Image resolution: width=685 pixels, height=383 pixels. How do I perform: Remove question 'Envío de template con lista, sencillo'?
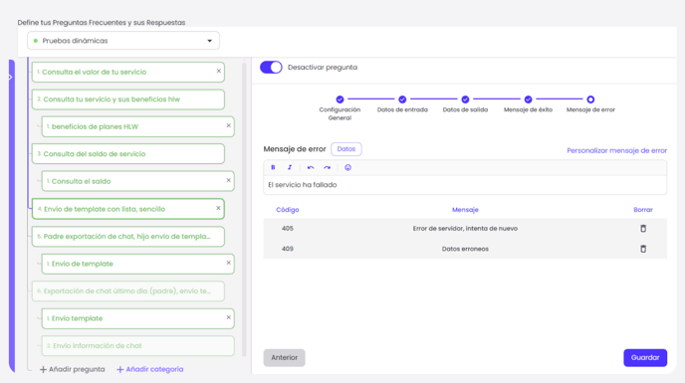pos(218,208)
